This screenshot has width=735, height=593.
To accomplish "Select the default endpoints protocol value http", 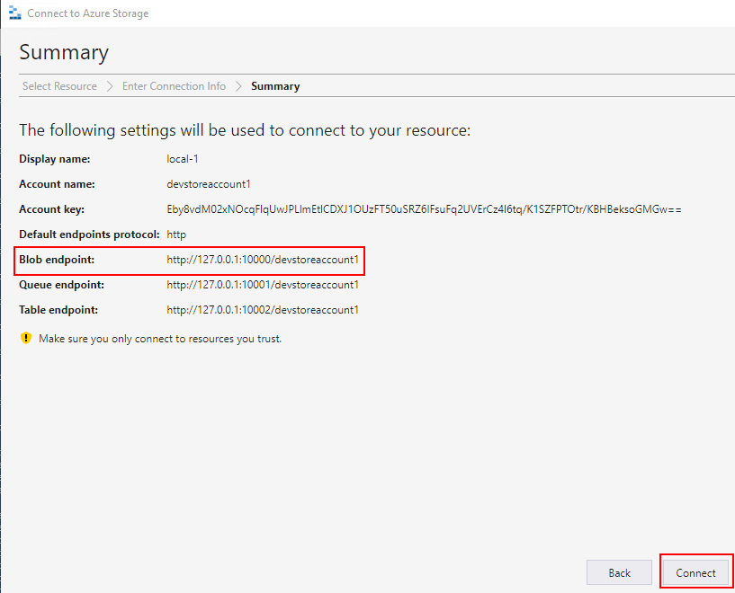I will coord(176,235).
